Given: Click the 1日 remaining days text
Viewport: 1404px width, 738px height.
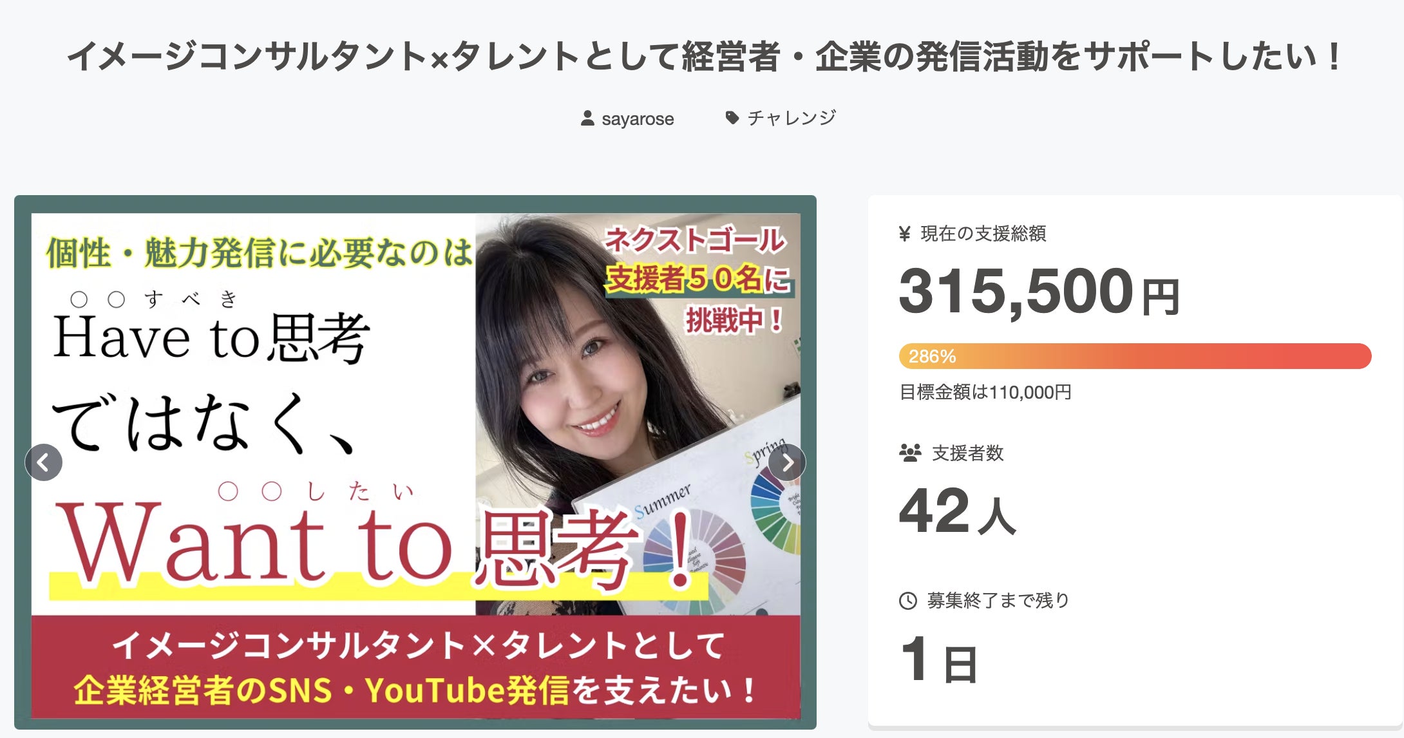Looking at the screenshot, I should click(939, 659).
